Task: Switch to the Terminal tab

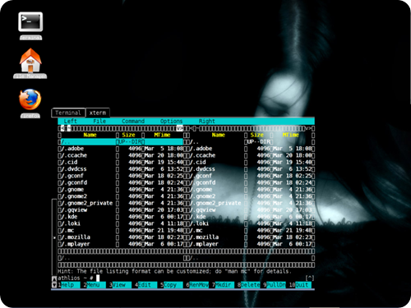Action: click(x=68, y=113)
